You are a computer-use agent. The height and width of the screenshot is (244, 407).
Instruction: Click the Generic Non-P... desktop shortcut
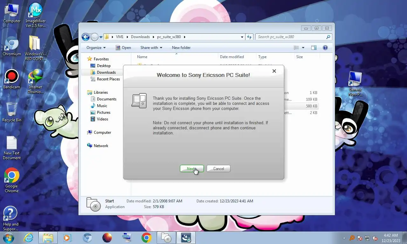(x=355, y=84)
